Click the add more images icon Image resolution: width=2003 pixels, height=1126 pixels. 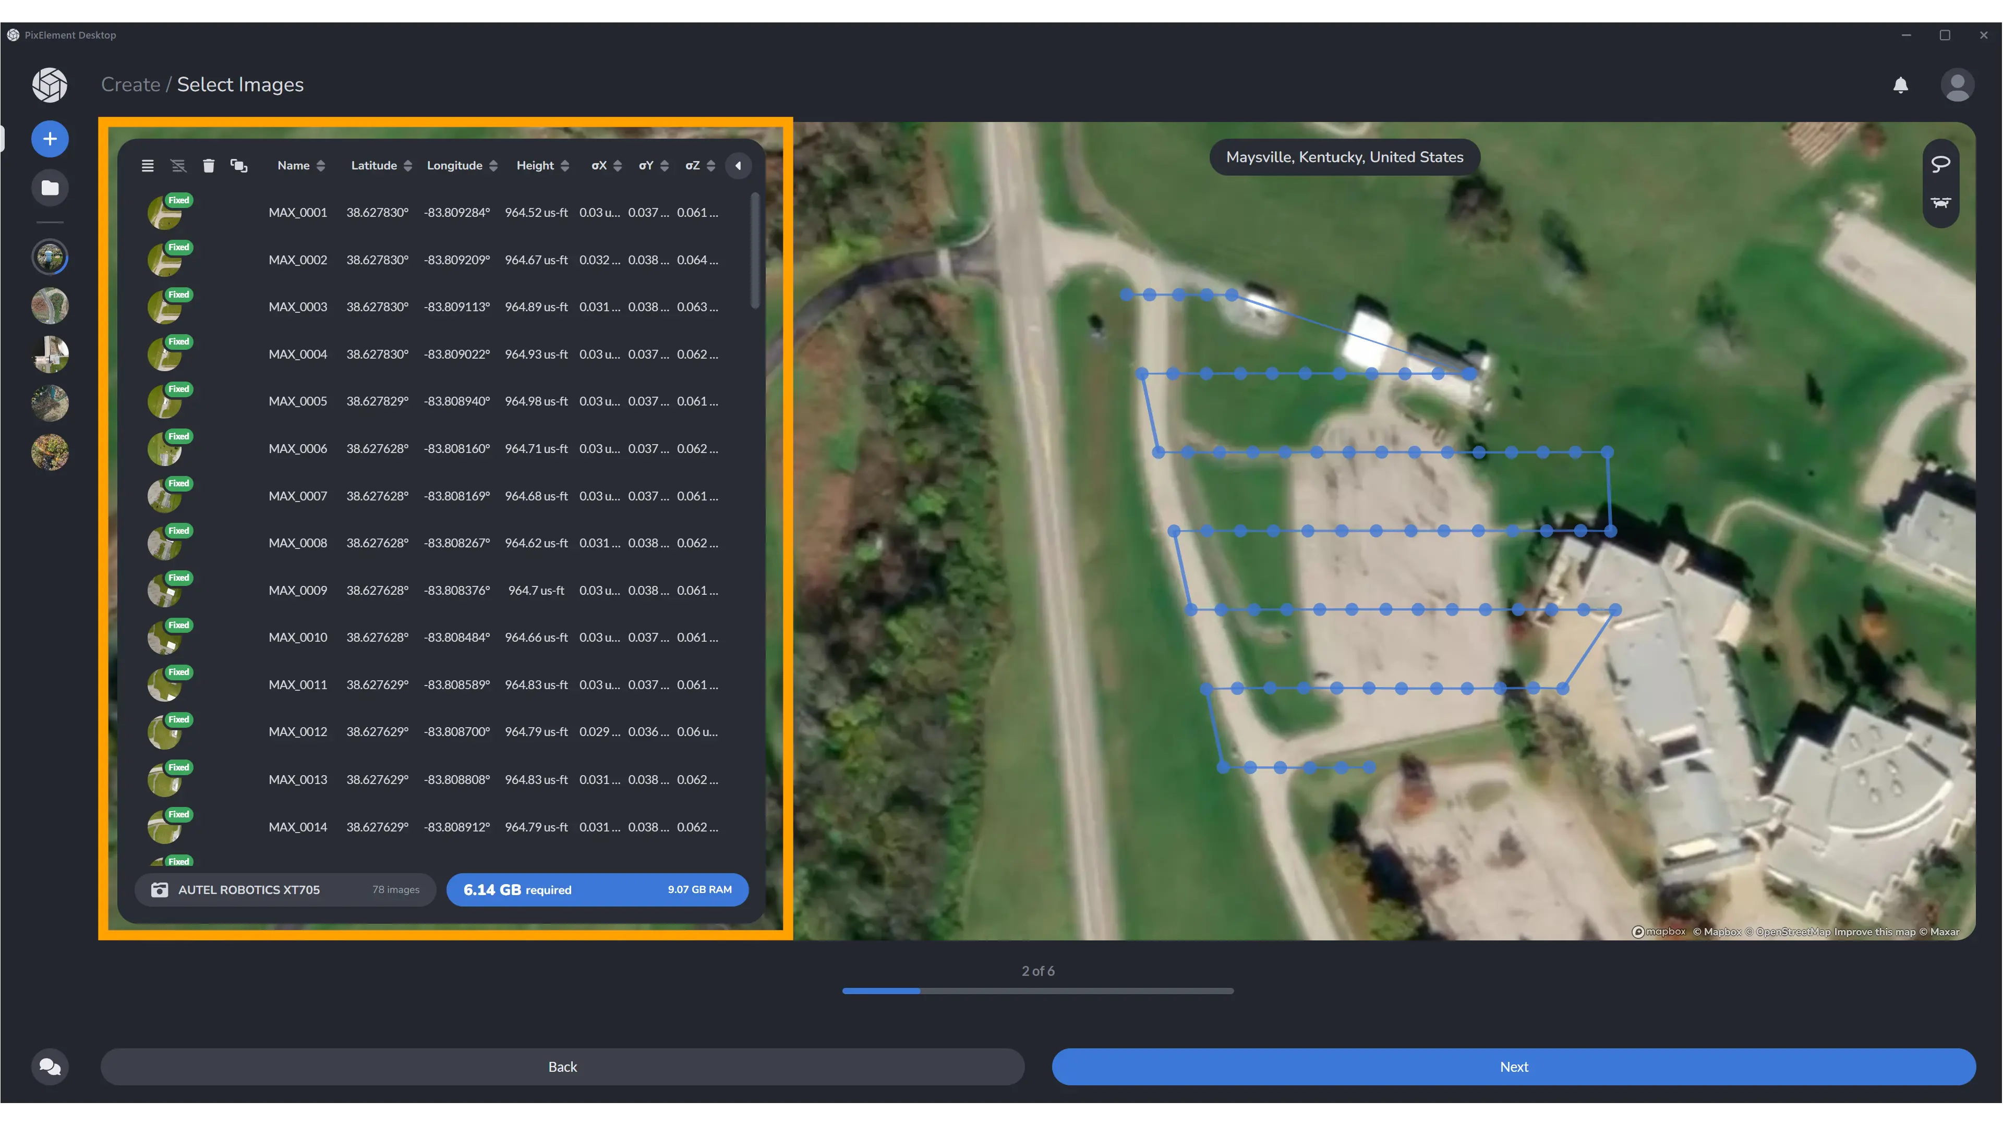pos(239,166)
